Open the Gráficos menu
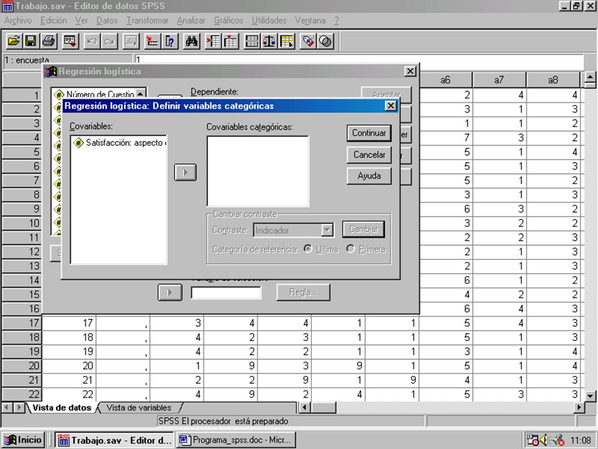This screenshot has height=449, width=598. click(x=228, y=21)
